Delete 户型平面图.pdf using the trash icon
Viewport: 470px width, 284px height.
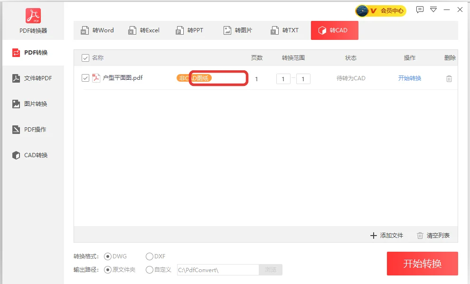(449, 78)
